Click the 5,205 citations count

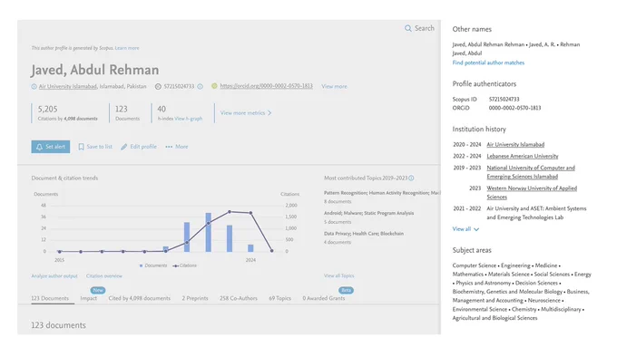point(47,109)
